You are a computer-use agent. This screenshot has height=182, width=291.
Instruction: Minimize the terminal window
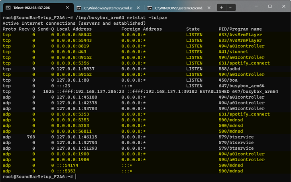256,6
